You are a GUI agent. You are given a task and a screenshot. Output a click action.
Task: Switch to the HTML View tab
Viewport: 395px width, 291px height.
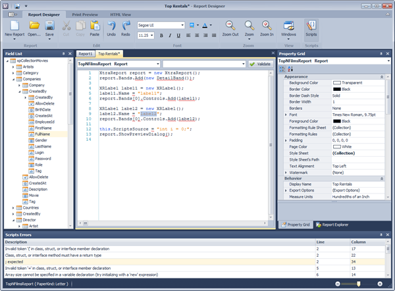120,14
